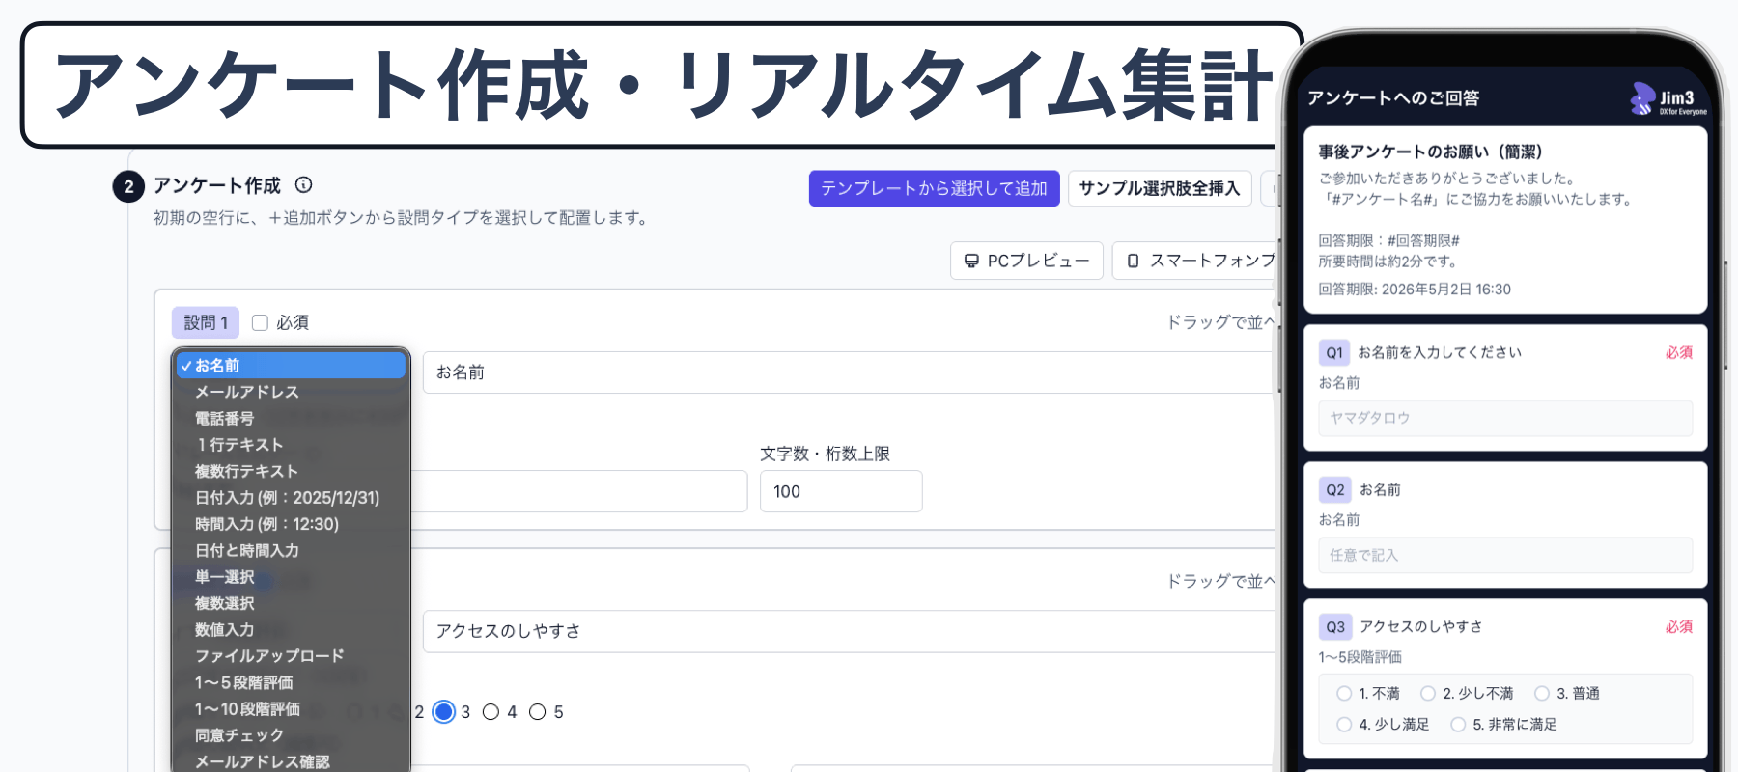Click the 設問 1 label badge
The height and width of the screenshot is (772, 1738).
(206, 322)
